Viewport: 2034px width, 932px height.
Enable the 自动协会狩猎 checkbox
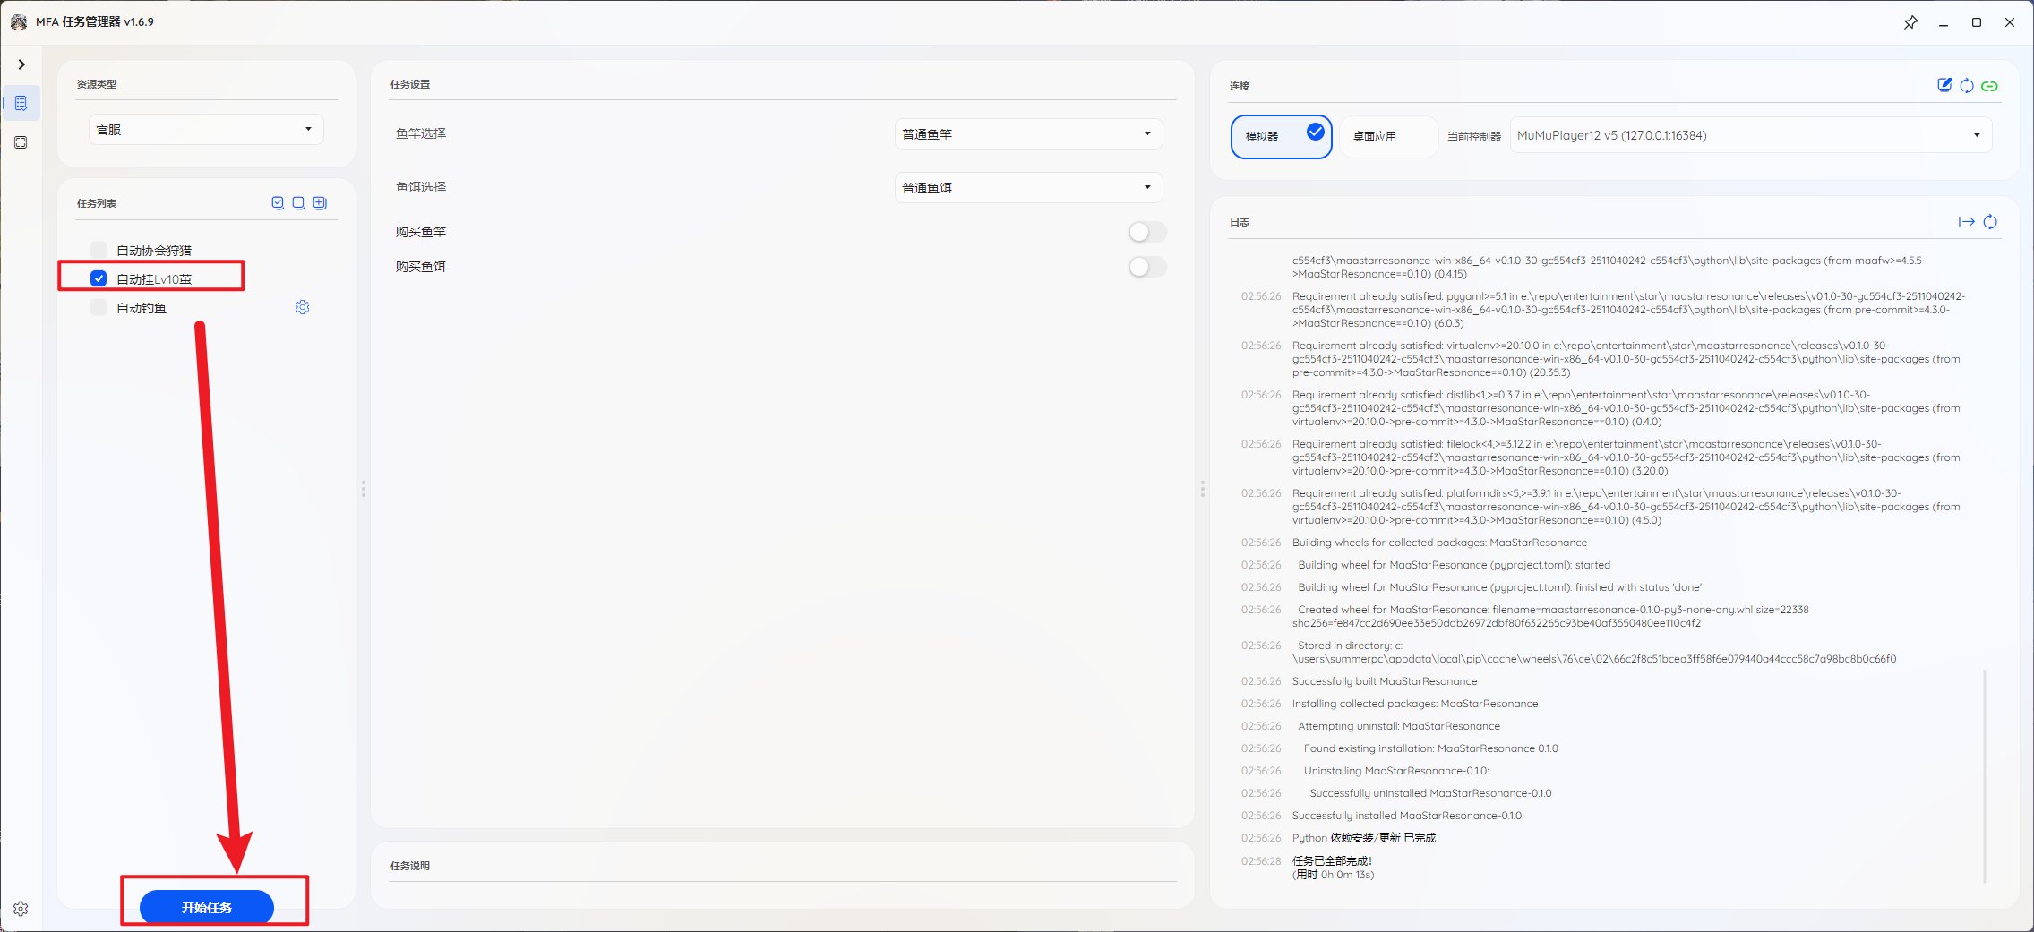(x=99, y=250)
